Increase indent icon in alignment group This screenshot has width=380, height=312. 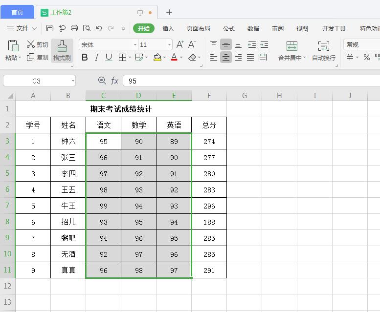264,44
